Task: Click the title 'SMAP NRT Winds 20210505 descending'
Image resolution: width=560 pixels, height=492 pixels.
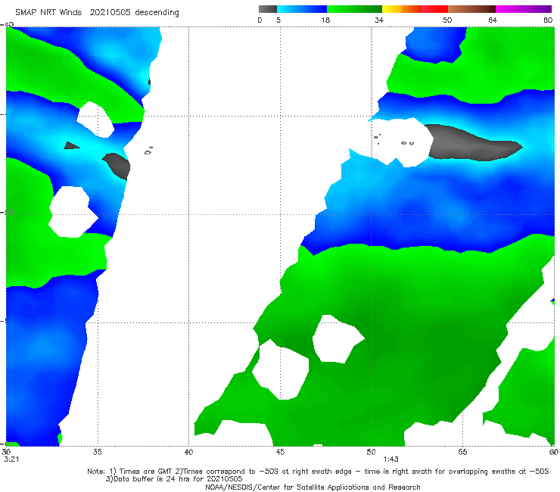Action: coord(97,12)
